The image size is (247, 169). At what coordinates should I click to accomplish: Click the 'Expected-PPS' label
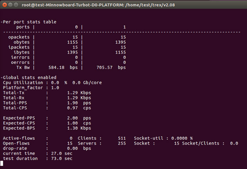tap(19, 118)
